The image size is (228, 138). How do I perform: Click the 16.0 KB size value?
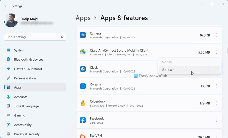(205, 35)
